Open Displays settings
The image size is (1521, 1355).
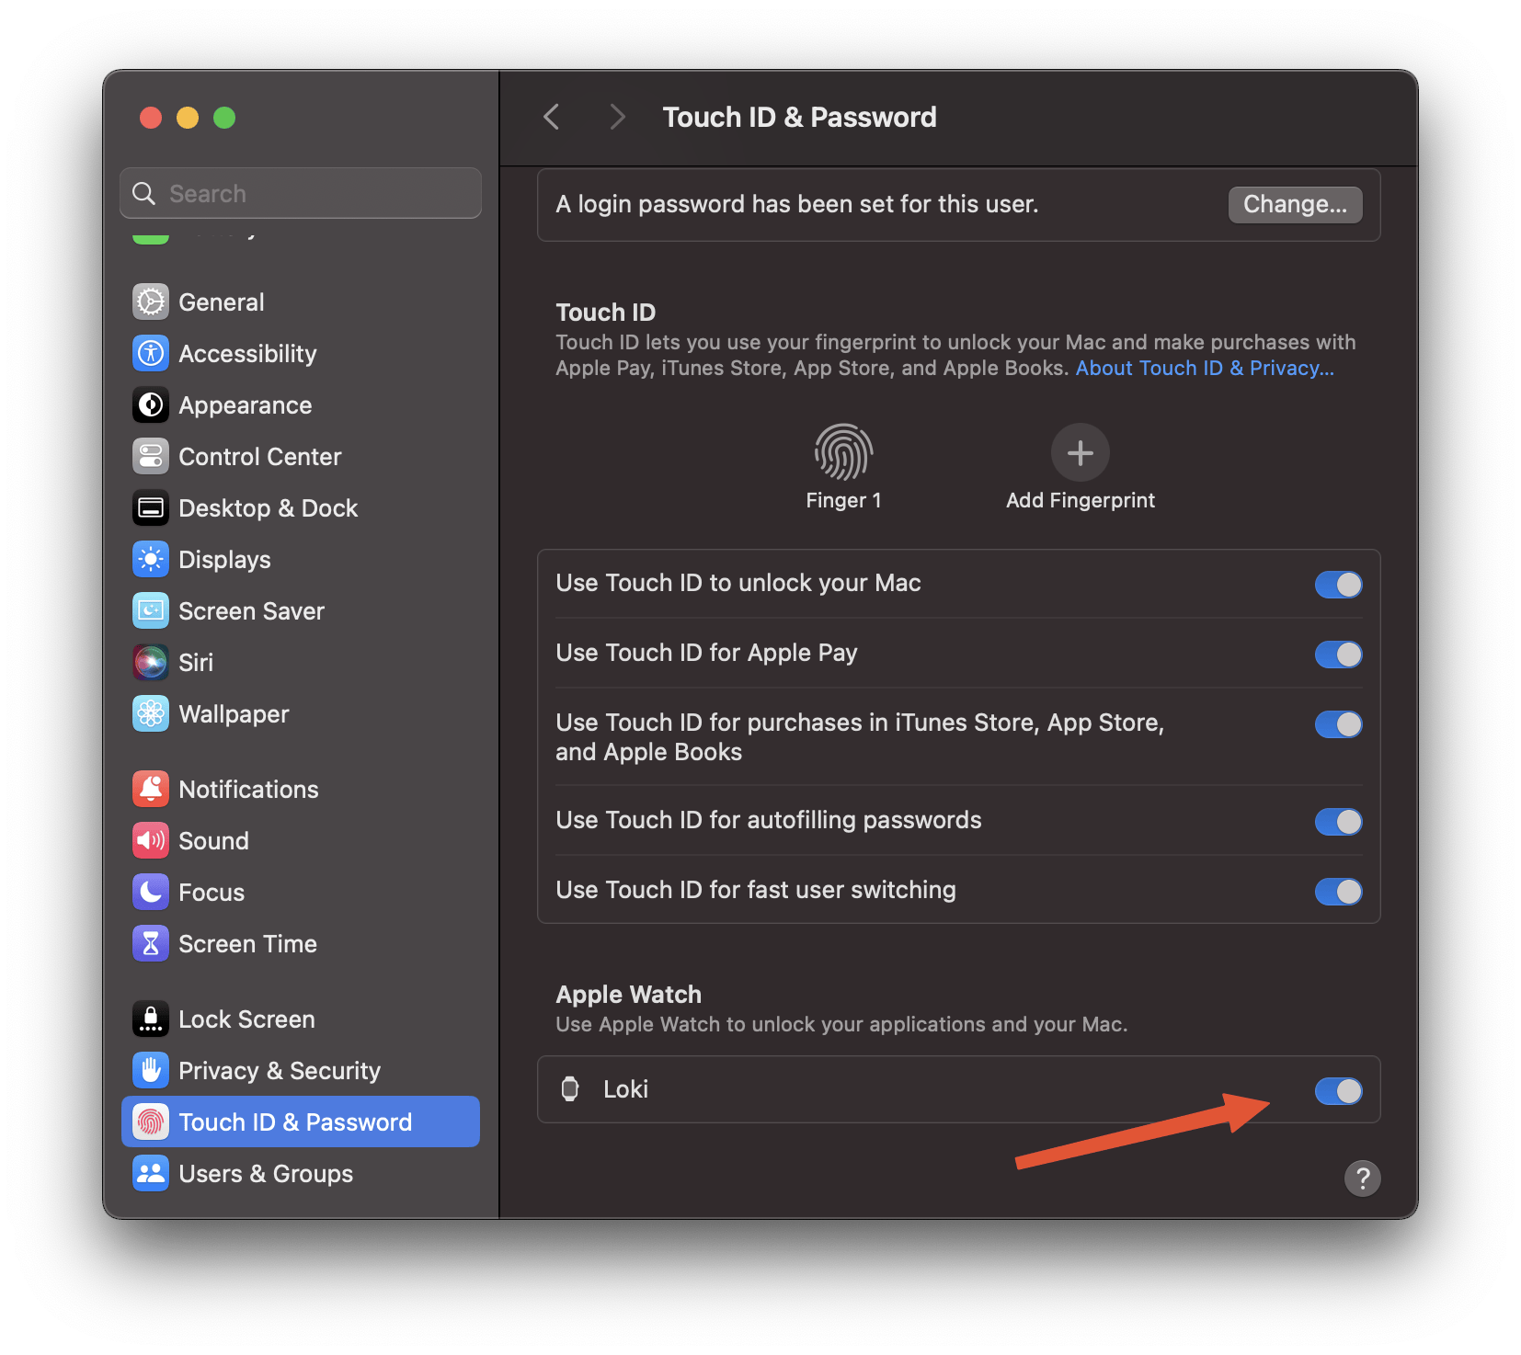(223, 559)
